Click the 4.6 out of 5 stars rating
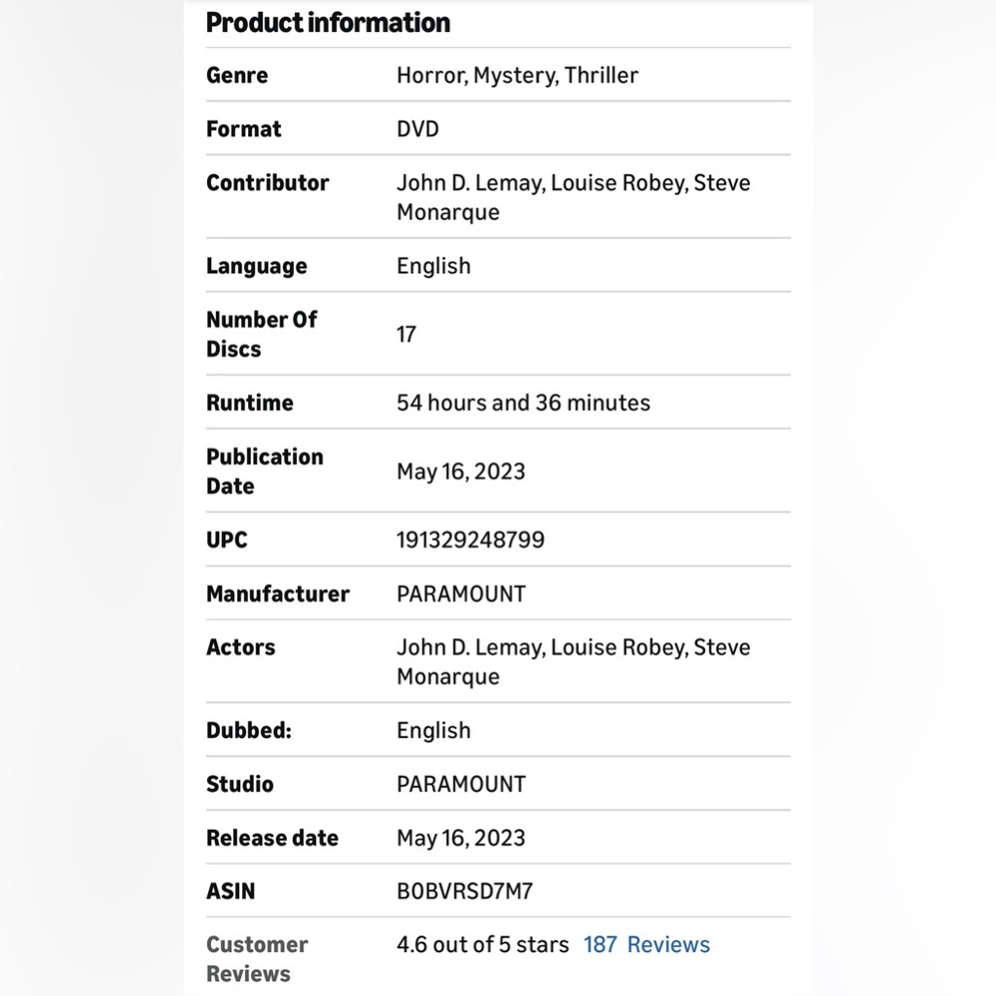The image size is (996, 996). (x=482, y=944)
